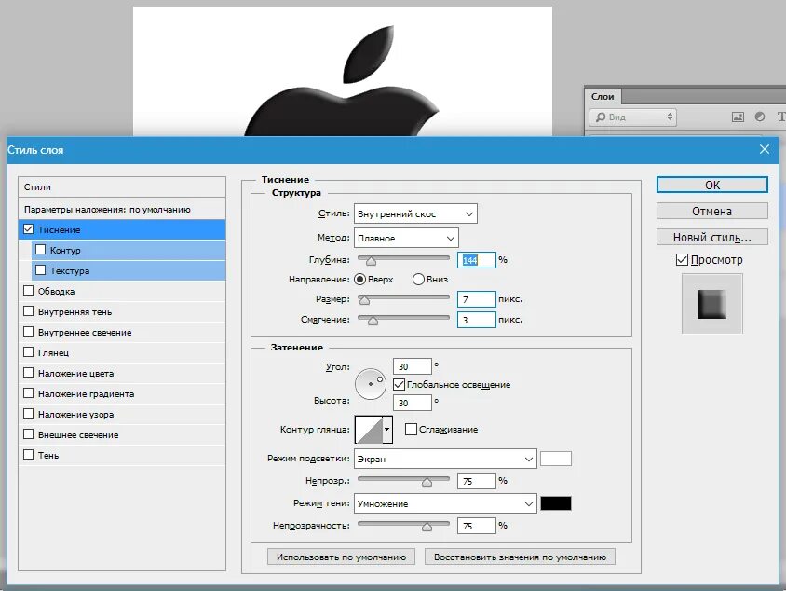
Task: Enable the Обводка checkbox
Action: [29, 291]
